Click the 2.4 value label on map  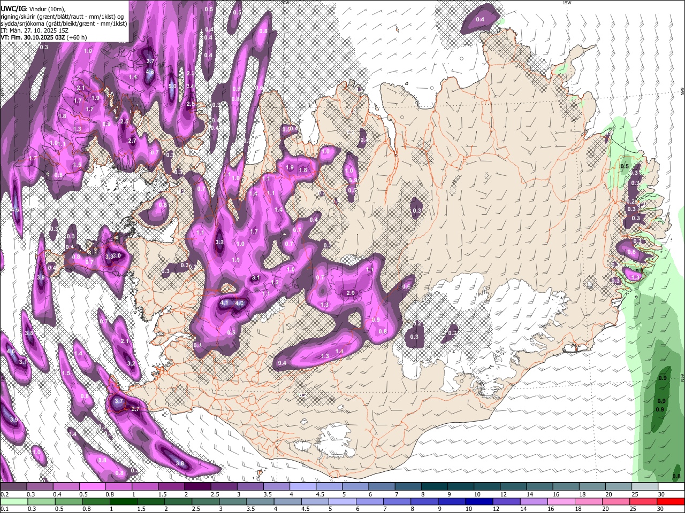pos(190,86)
